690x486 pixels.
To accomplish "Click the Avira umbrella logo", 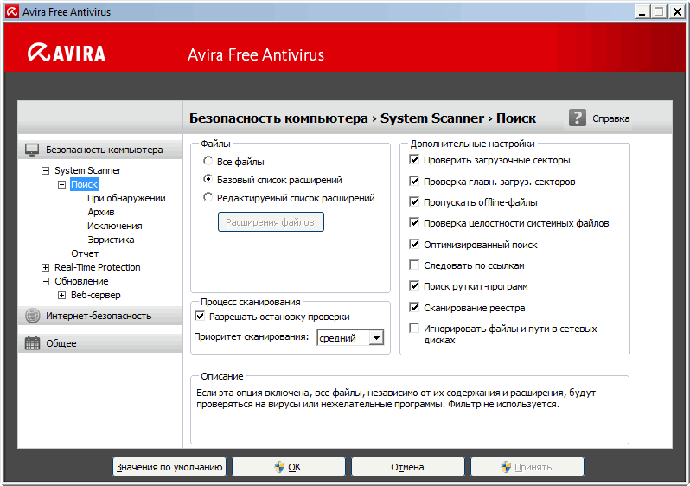I will pyautogui.click(x=37, y=54).
